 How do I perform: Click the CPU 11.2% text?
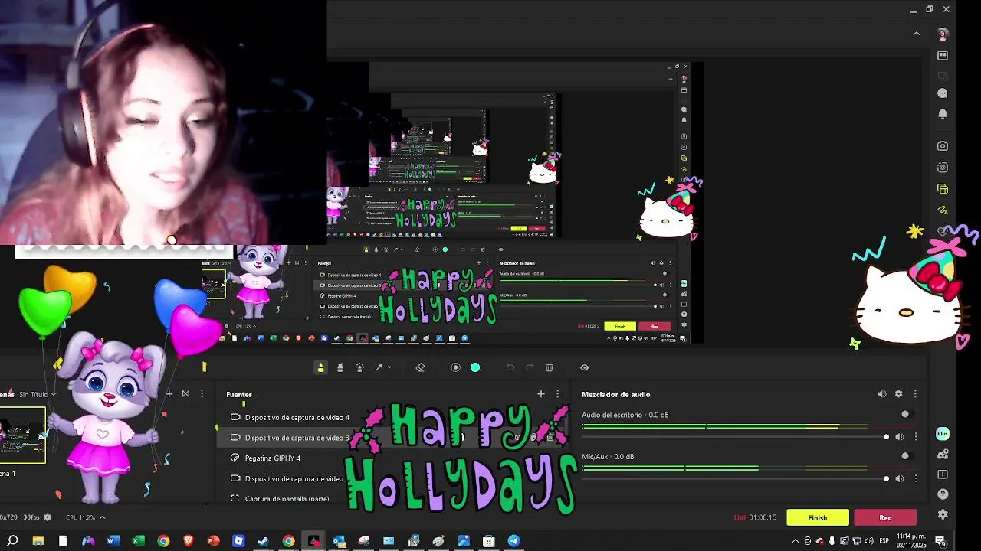(80, 517)
